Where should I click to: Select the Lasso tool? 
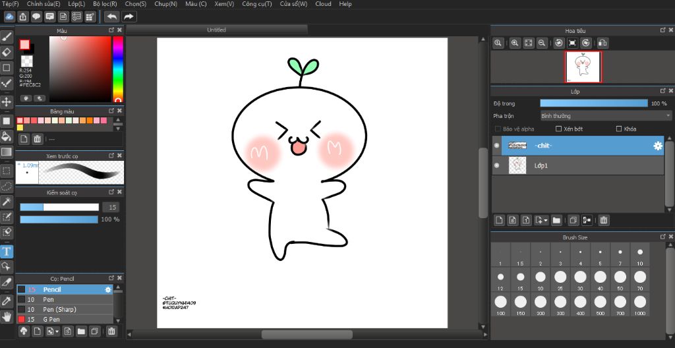7,186
